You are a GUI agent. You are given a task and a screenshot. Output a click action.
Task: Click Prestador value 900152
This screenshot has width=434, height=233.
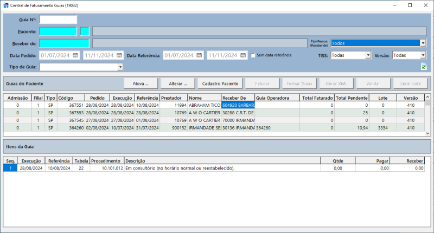[174, 128]
